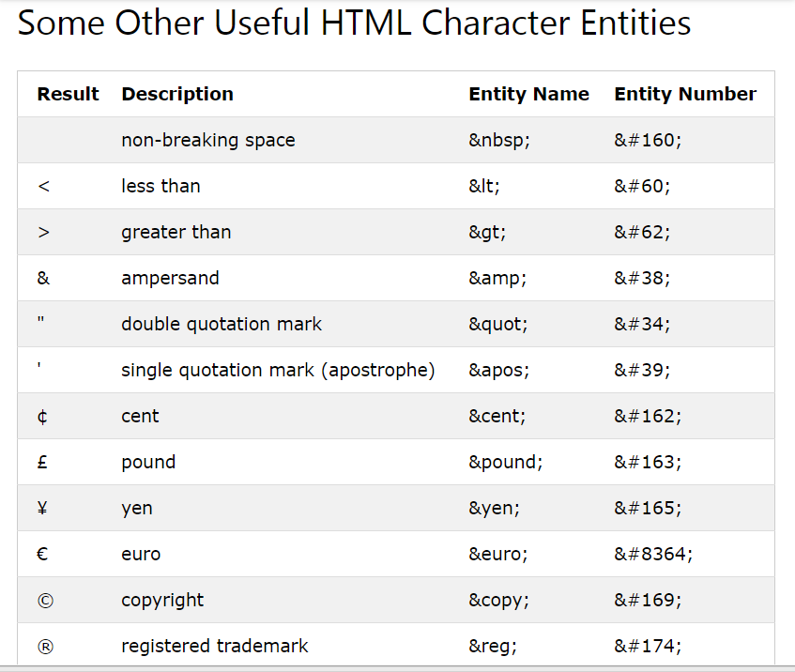Image resolution: width=795 pixels, height=672 pixels.
Task: Click the Entity Number column header
Action: tap(684, 94)
